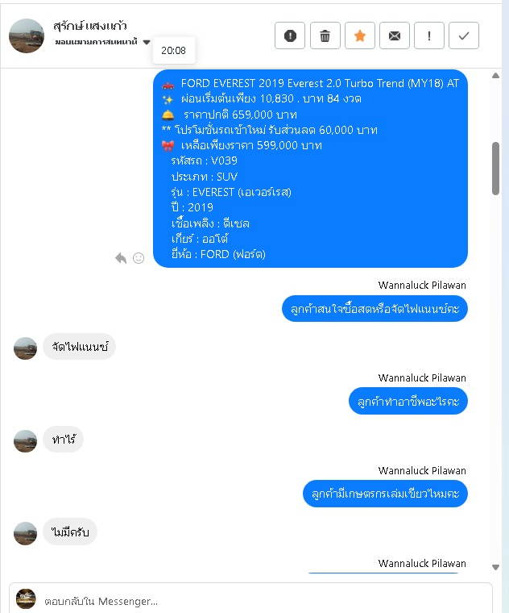Select the Ford Everest details message bubble
This screenshot has height=613, width=509.
click(310, 169)
